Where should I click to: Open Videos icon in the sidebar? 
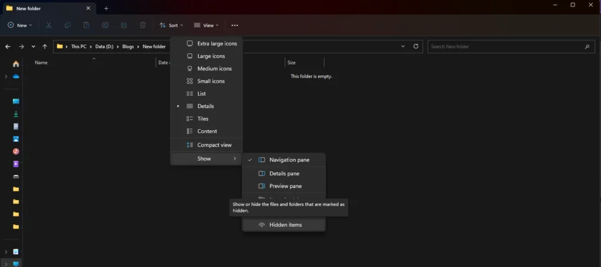click(16, 164)
